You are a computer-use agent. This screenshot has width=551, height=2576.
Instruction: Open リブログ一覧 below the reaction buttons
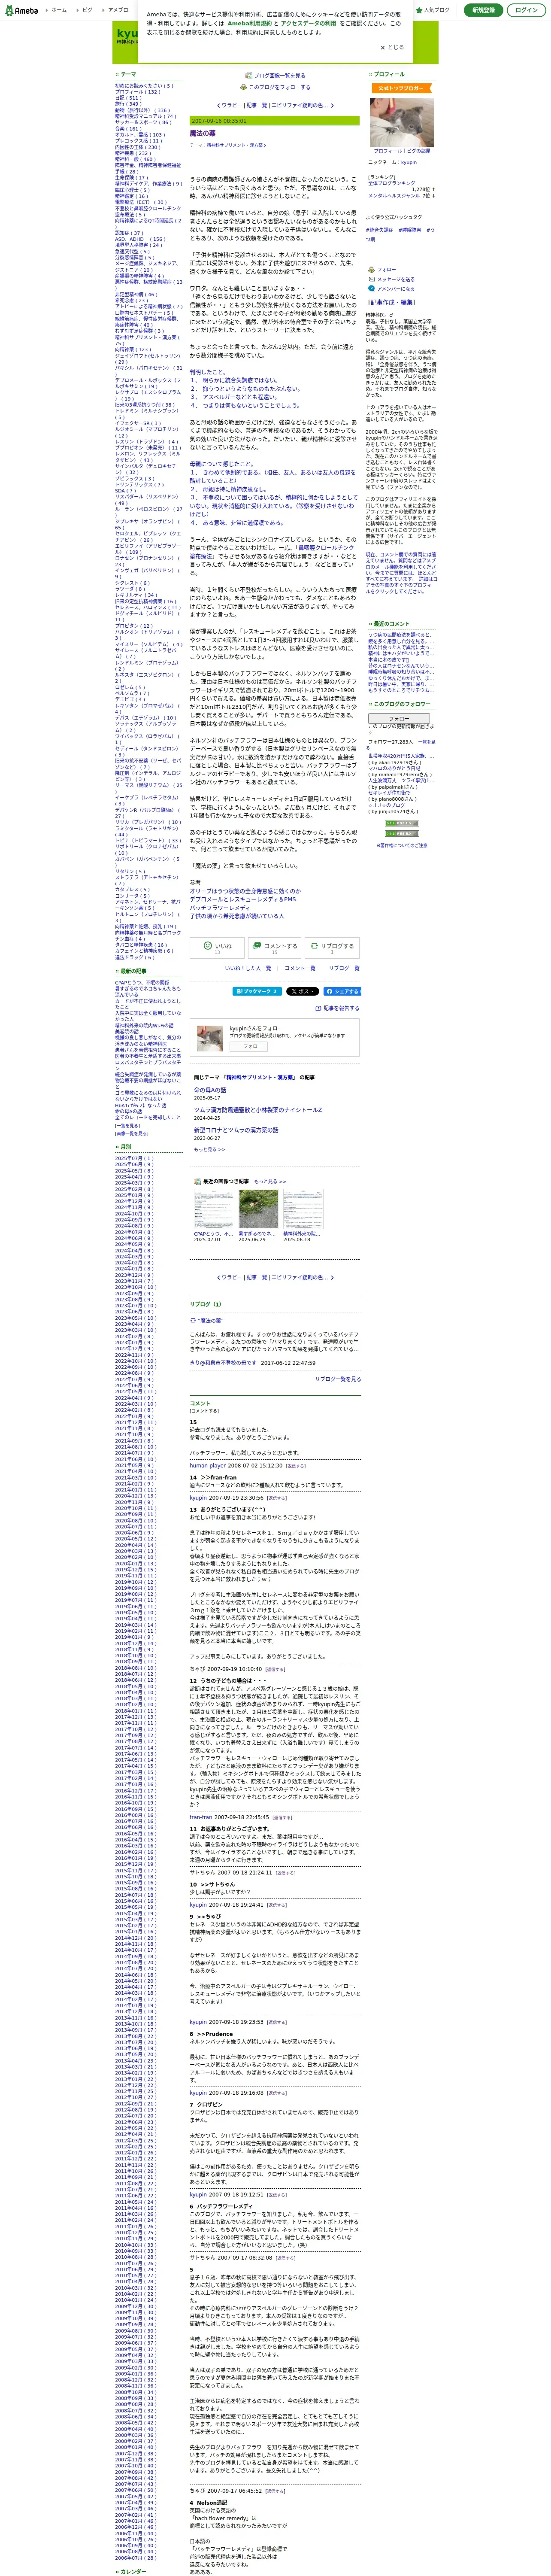[x=344, y=968]
